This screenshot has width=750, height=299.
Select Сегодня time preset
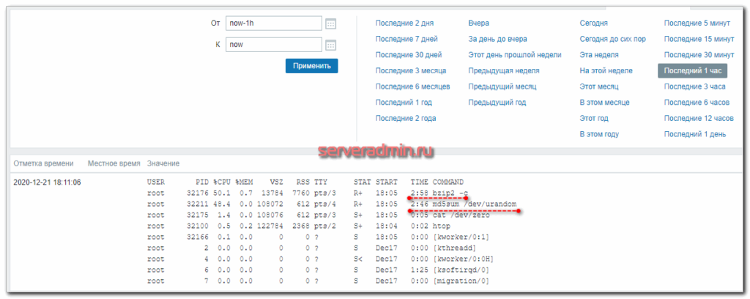pos(594,23)
